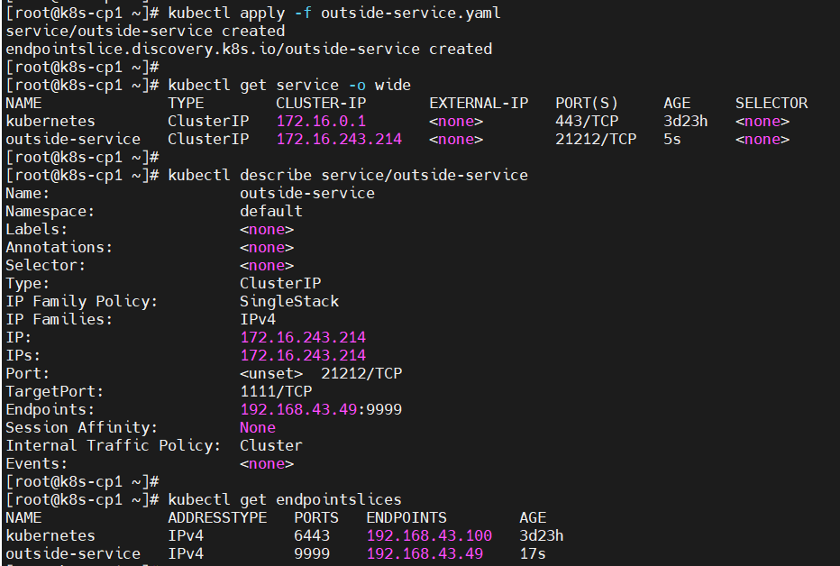Click the 'Selector:' field label
The image size is (840, 566).
click(x=46, y=266)
